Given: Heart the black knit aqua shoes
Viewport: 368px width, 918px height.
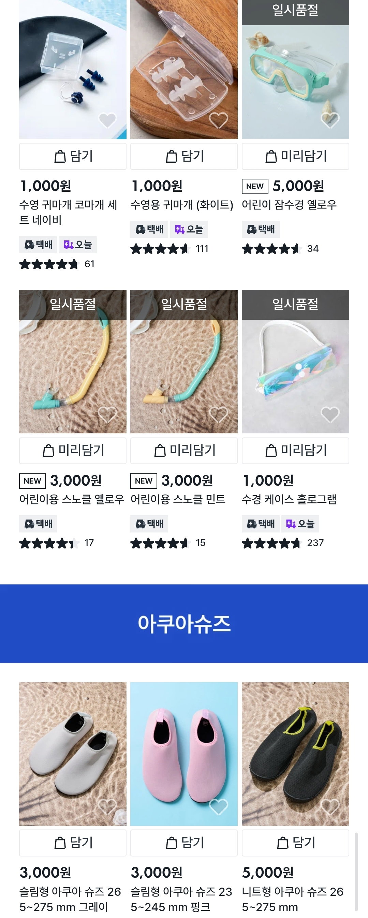Looking at the screenshot, I should [330, 807].
